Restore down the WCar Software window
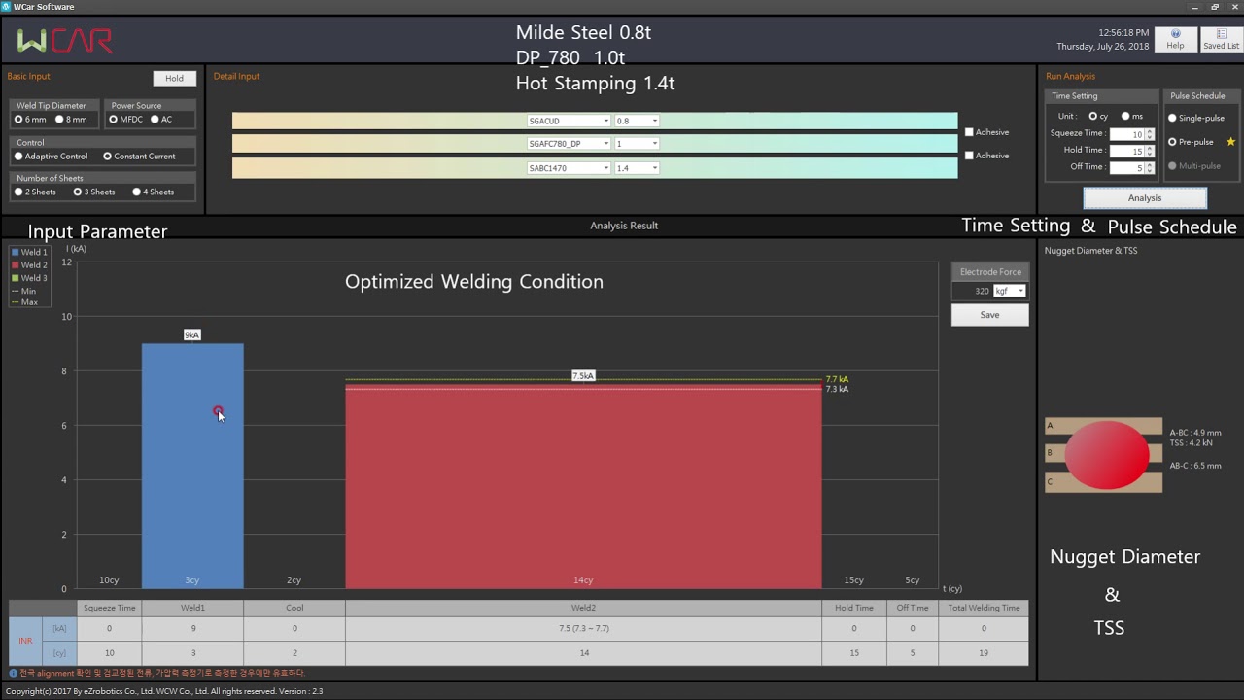 tap(1214, 7)
